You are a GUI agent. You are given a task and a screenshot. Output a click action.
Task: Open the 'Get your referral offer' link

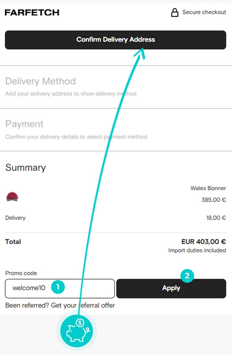point(83,305)
